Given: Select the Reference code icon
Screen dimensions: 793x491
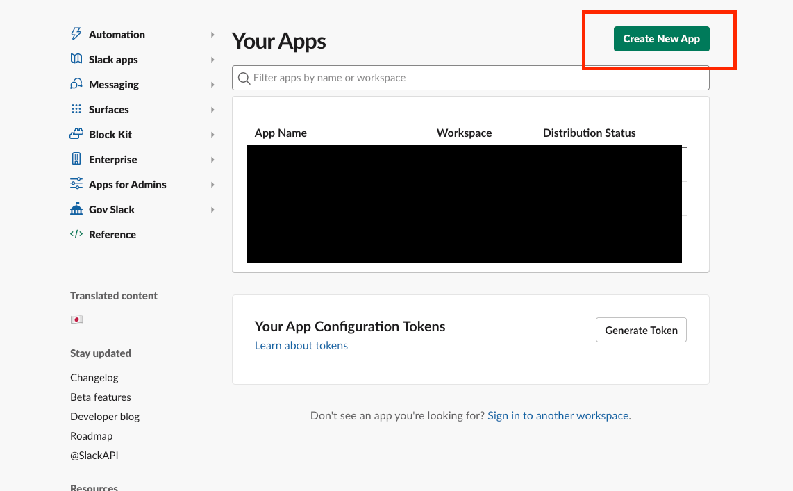Looking at the screenshot, I should (76, 234).
